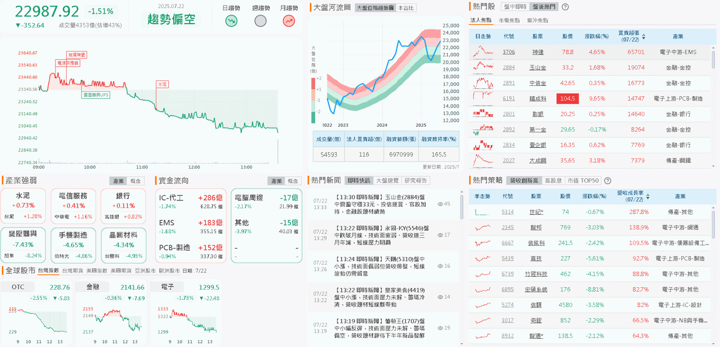Open stock name link 玉山金
This screenshot has width=720, height=347.
538,67
